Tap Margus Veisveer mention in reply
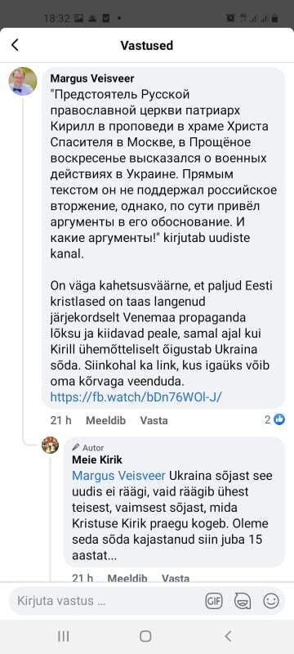The width and height of the screenshot is (294, 654). tap(119, 476)
